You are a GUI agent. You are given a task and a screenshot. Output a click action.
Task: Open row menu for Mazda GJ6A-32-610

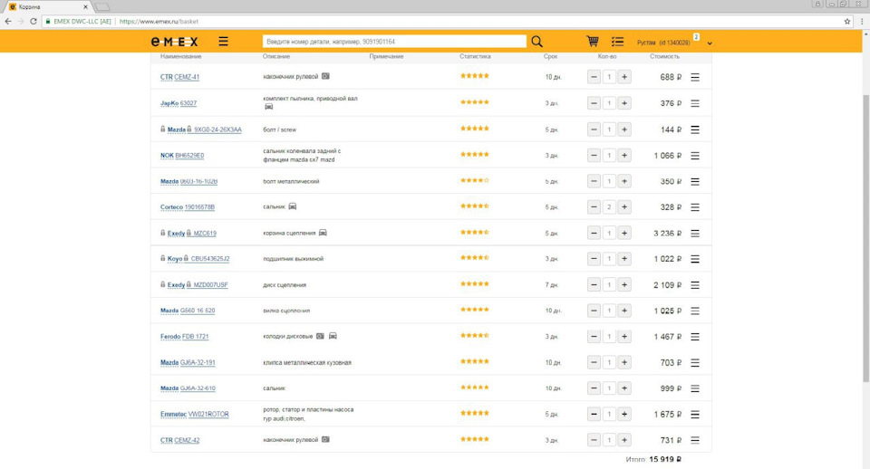695,388
